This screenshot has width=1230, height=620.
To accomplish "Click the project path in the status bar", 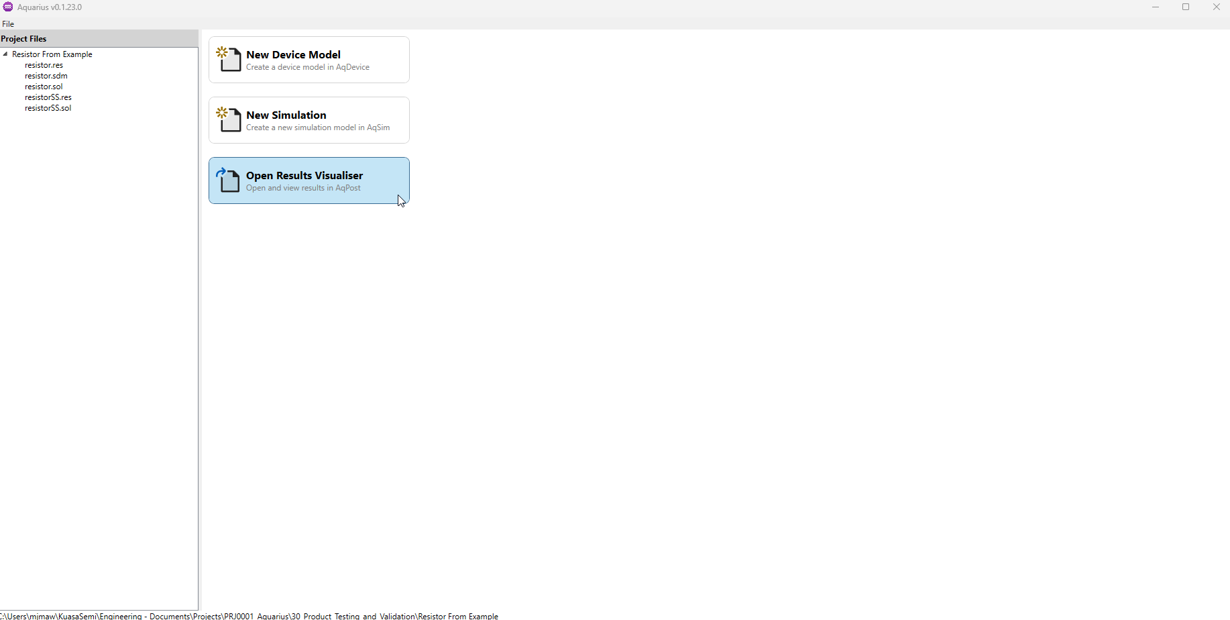I will (x=249, y=616).
